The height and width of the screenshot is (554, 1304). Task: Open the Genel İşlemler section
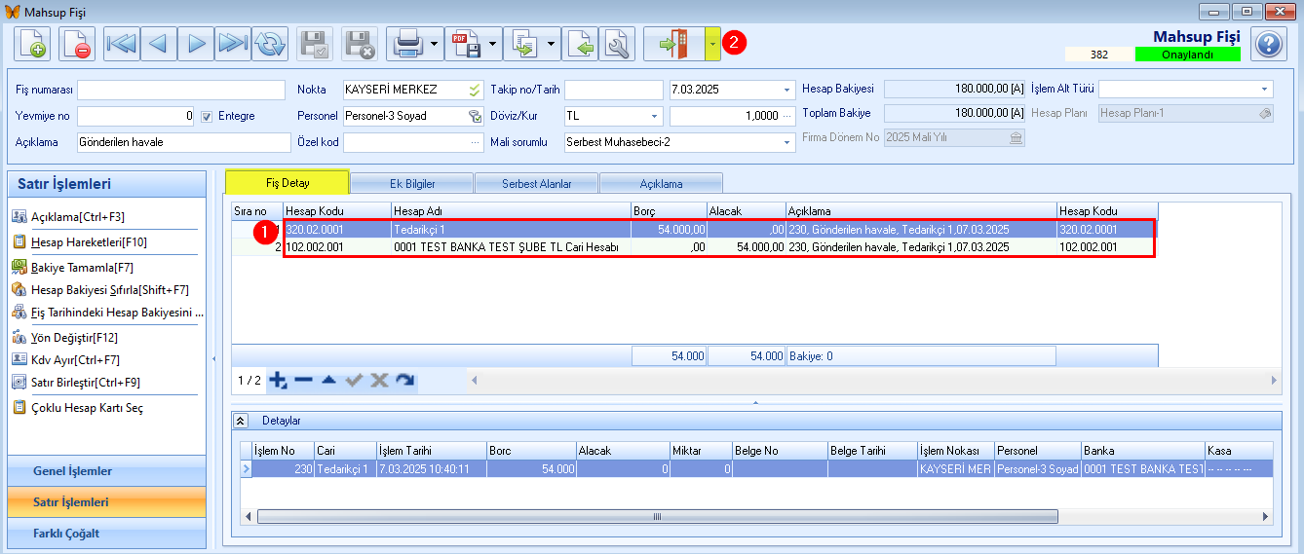click(106, 471)
